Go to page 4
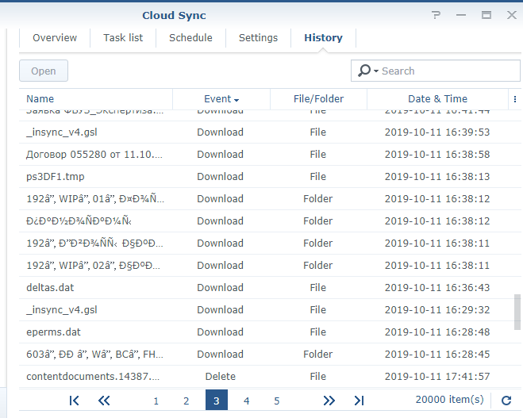This screenshot has width=523, height=418. 247,401
